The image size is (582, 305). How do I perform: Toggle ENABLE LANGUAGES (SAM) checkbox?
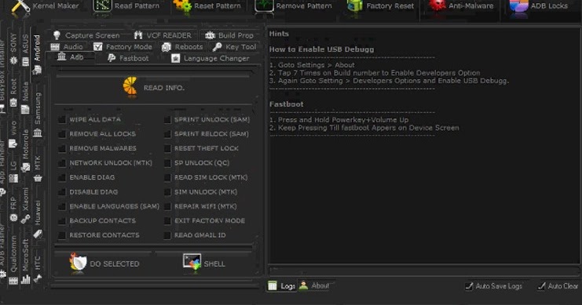(x=62, y=206)
